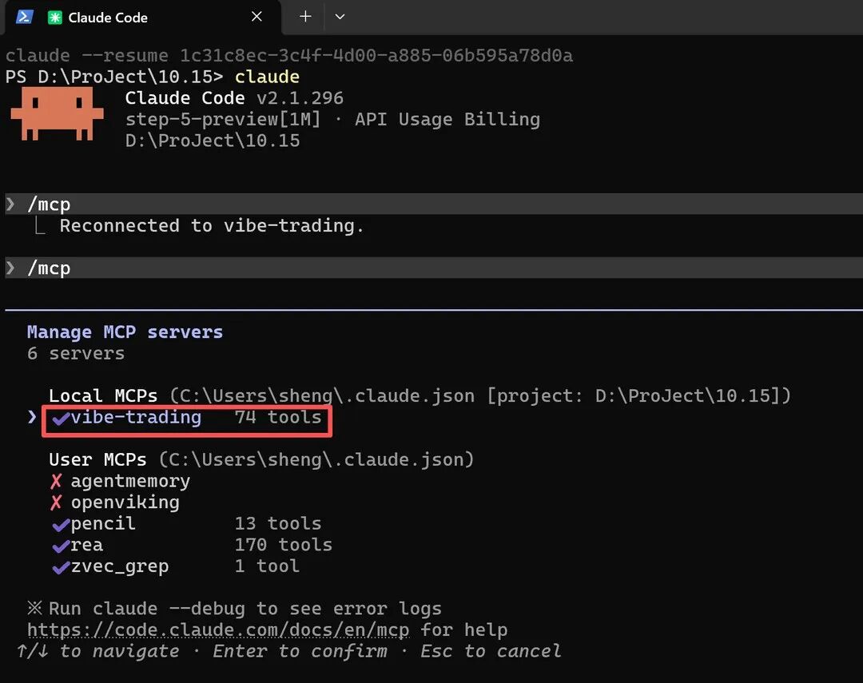Viewport: 863px width, 683px height.
Task: Click the checkmark icon beside vibe-trading
Action: point(61,419)
